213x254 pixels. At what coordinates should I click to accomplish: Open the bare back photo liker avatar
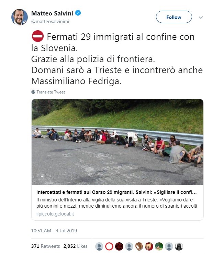pos(139,246)
